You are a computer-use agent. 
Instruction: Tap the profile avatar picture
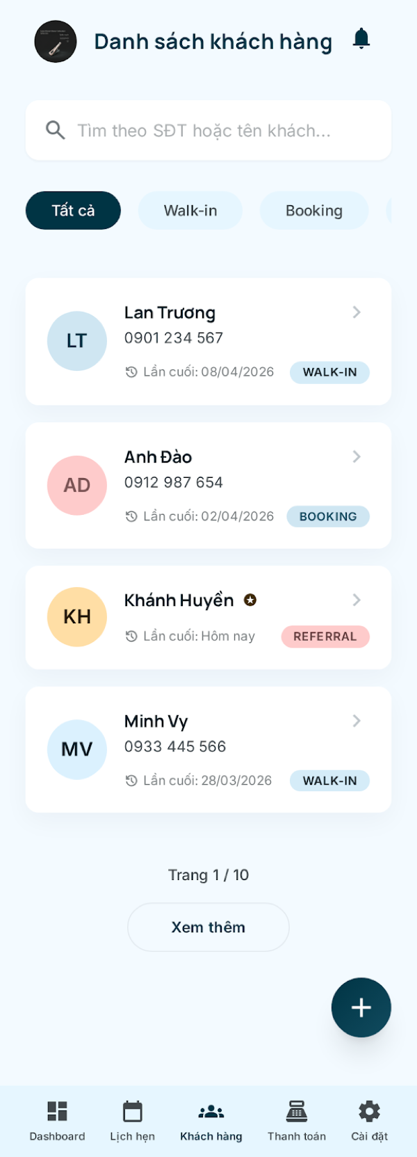point(56,42)
